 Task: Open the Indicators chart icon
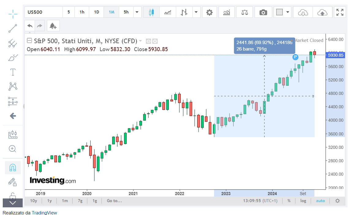click(226, 12)
